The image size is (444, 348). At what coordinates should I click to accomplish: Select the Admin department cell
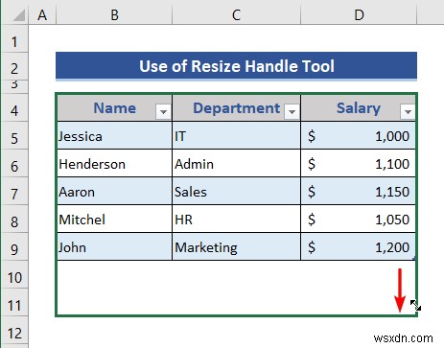tap(236, 163)
